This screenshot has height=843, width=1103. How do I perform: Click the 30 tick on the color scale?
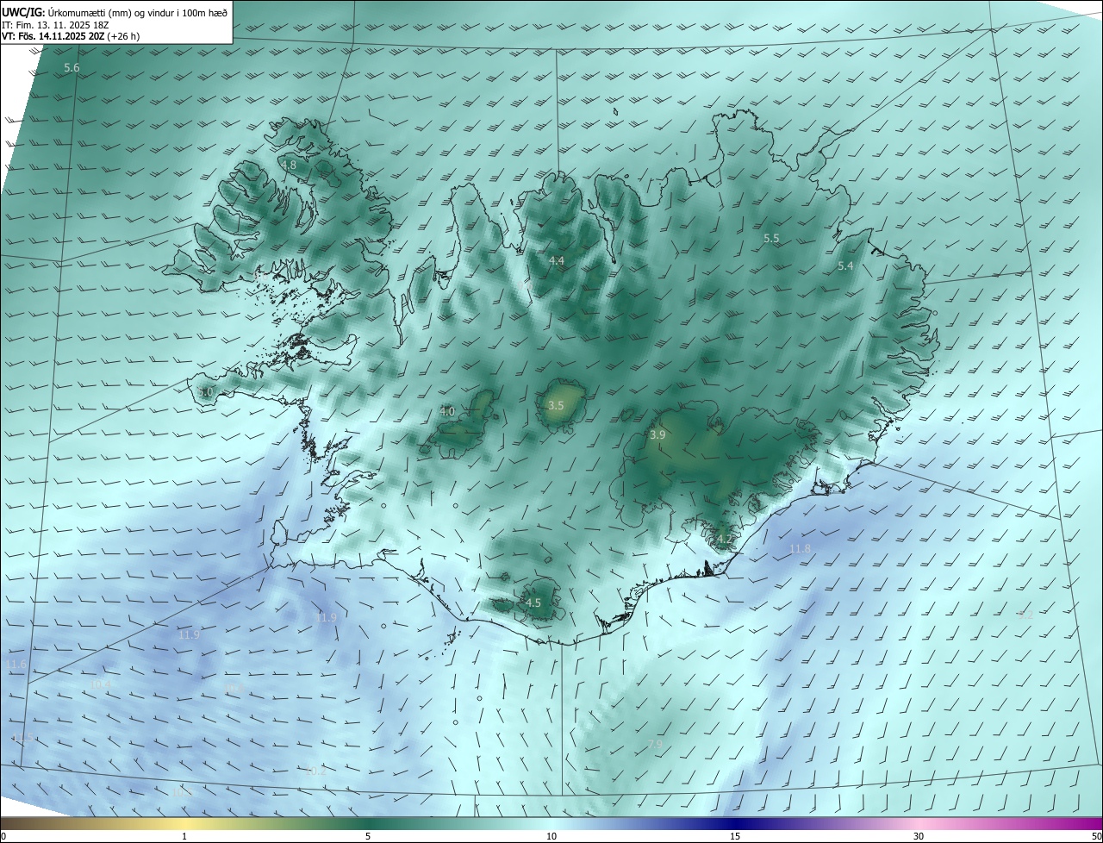point(919,836)
